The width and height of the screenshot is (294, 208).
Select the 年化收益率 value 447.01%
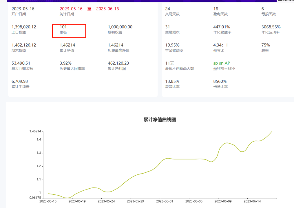pyautogui.click(x=222, y=27)
